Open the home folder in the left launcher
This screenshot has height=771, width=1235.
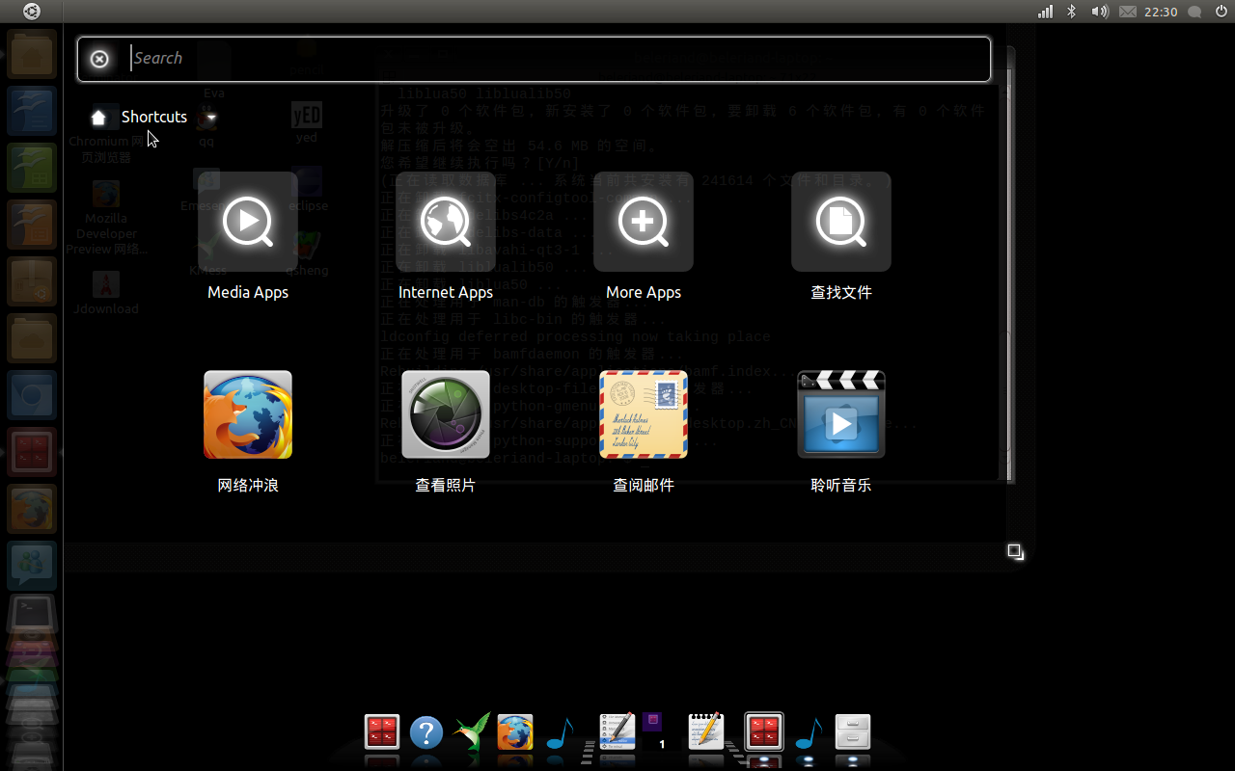coord(32,53)
